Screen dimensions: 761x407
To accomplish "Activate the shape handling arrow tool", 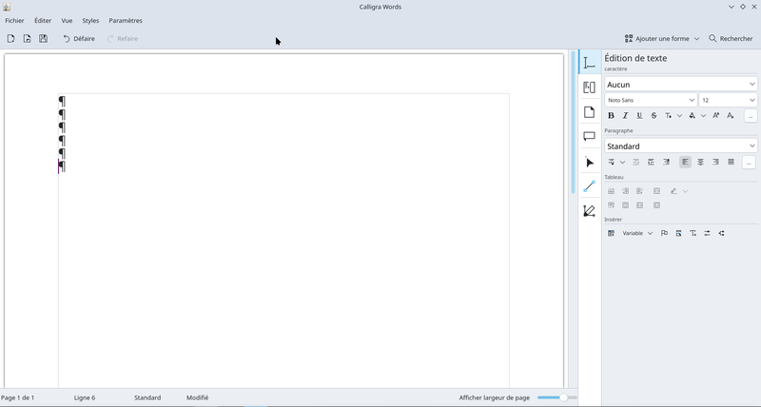I will [x=589, y=162].
